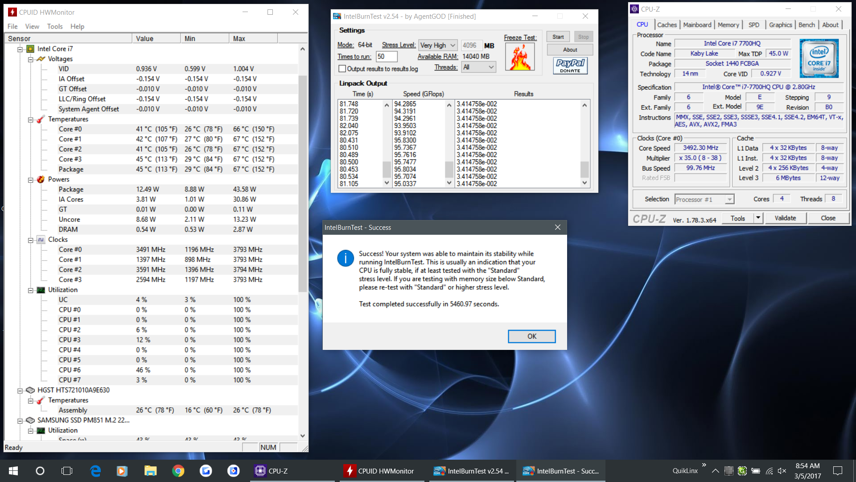Viewport: 856px width, 482px height.
Task: Click the PayPal Donate image
Action: [570, 66]
